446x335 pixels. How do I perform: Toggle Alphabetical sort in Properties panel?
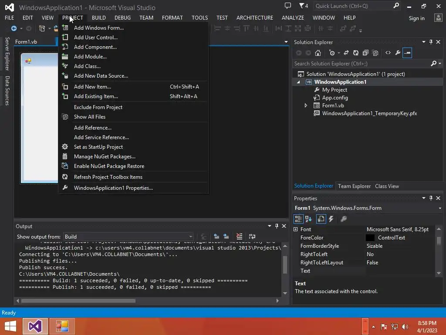pyautogui.click(x=308, y=219)
